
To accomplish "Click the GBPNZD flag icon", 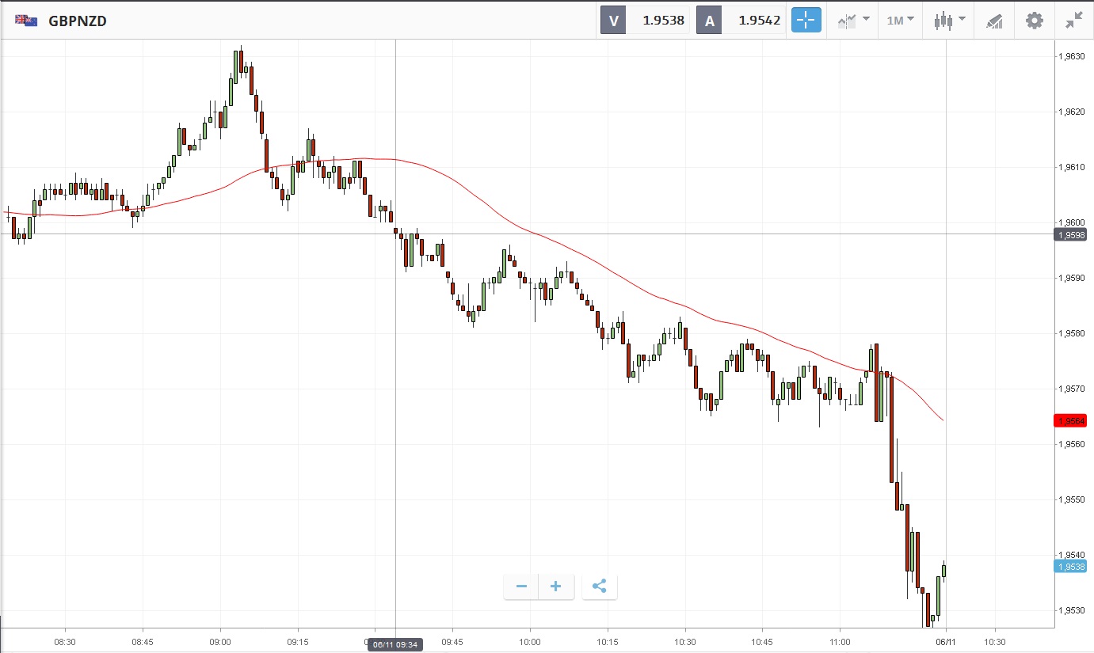I will (25, 21).
